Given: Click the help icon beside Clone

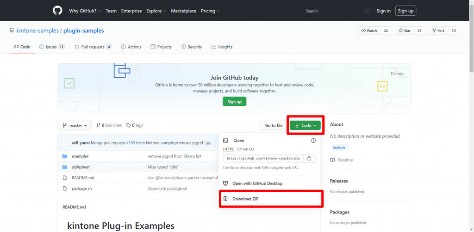Looking at the screenshot, I should point(313,140).
